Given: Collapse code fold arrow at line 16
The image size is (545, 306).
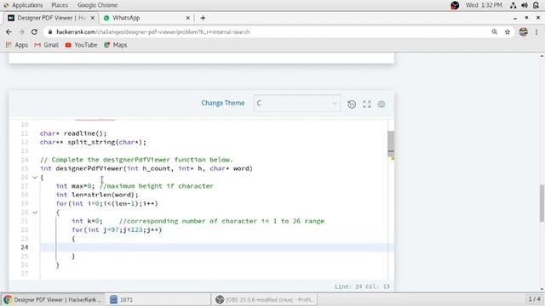Looking at the screenshot, I should pos(35,178).
